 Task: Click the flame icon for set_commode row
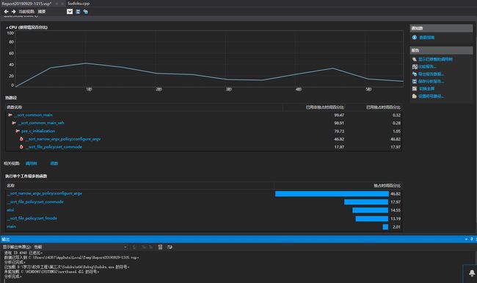(x=21, y=147)
